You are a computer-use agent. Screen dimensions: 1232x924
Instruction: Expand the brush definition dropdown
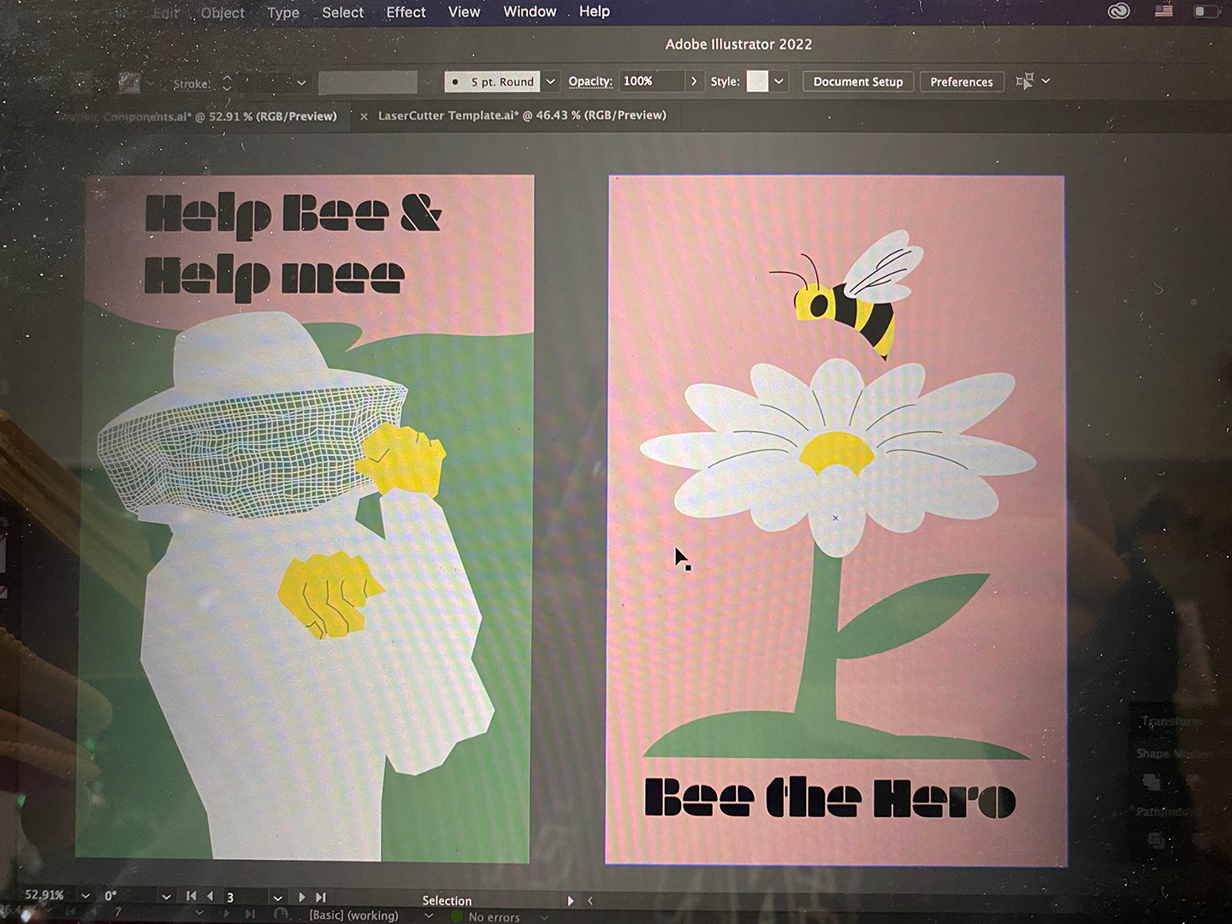point(550,81)
